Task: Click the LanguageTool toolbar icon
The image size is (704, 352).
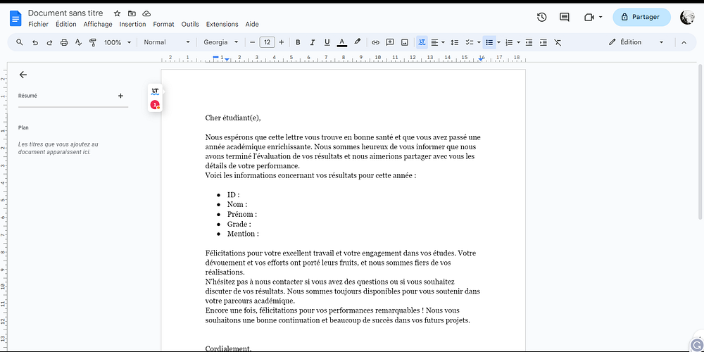Action: (422, 42)
